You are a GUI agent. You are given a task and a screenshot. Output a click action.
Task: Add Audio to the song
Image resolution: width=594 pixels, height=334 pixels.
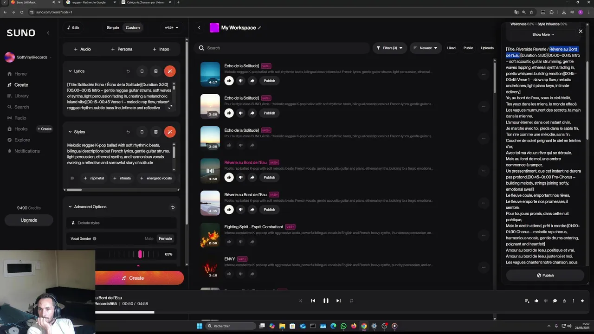pyautogui.click(x=82, y=49)
